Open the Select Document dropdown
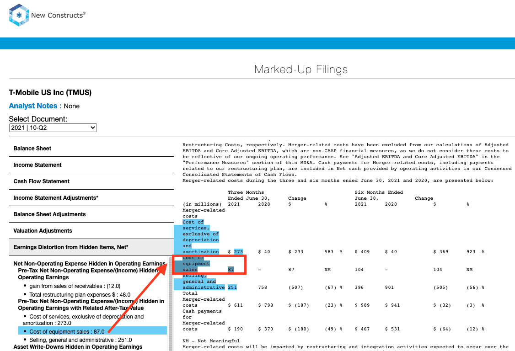 [53, 128]
